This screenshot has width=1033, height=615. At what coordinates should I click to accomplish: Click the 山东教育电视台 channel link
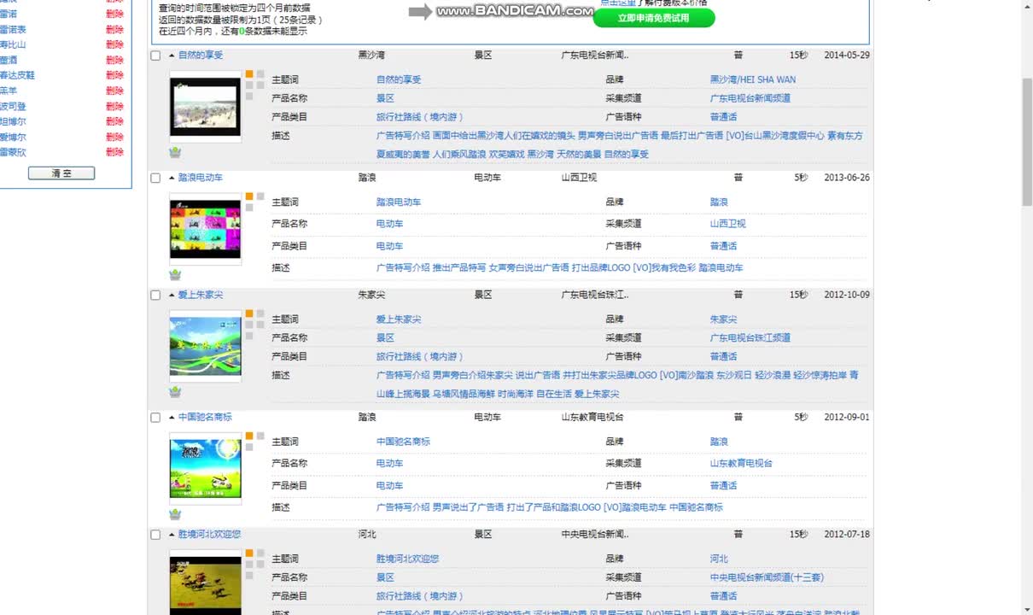click(741, 464)
